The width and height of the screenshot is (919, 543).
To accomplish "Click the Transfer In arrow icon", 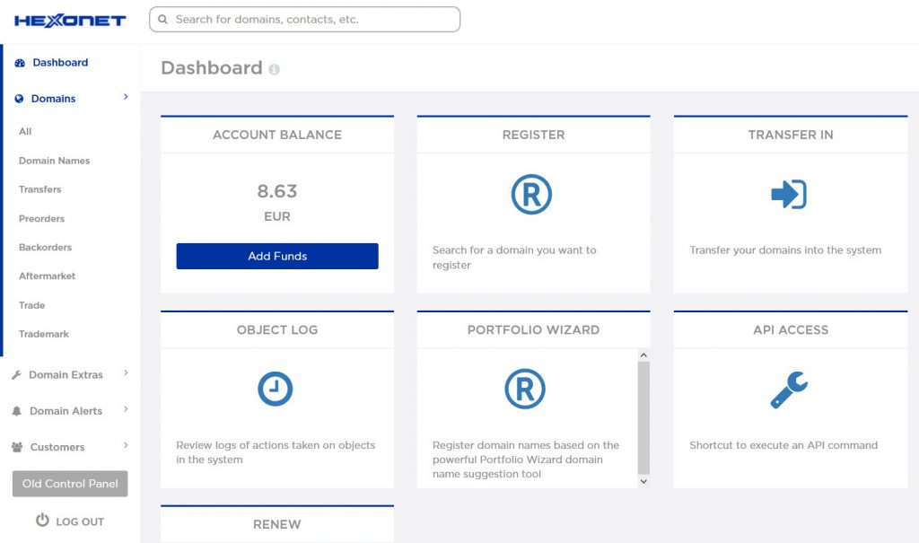I will pyautogui.click(x=789, y=194).
